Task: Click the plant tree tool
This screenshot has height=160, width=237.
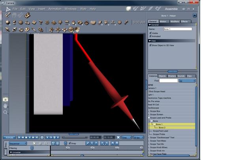Action: pos(60,23)
